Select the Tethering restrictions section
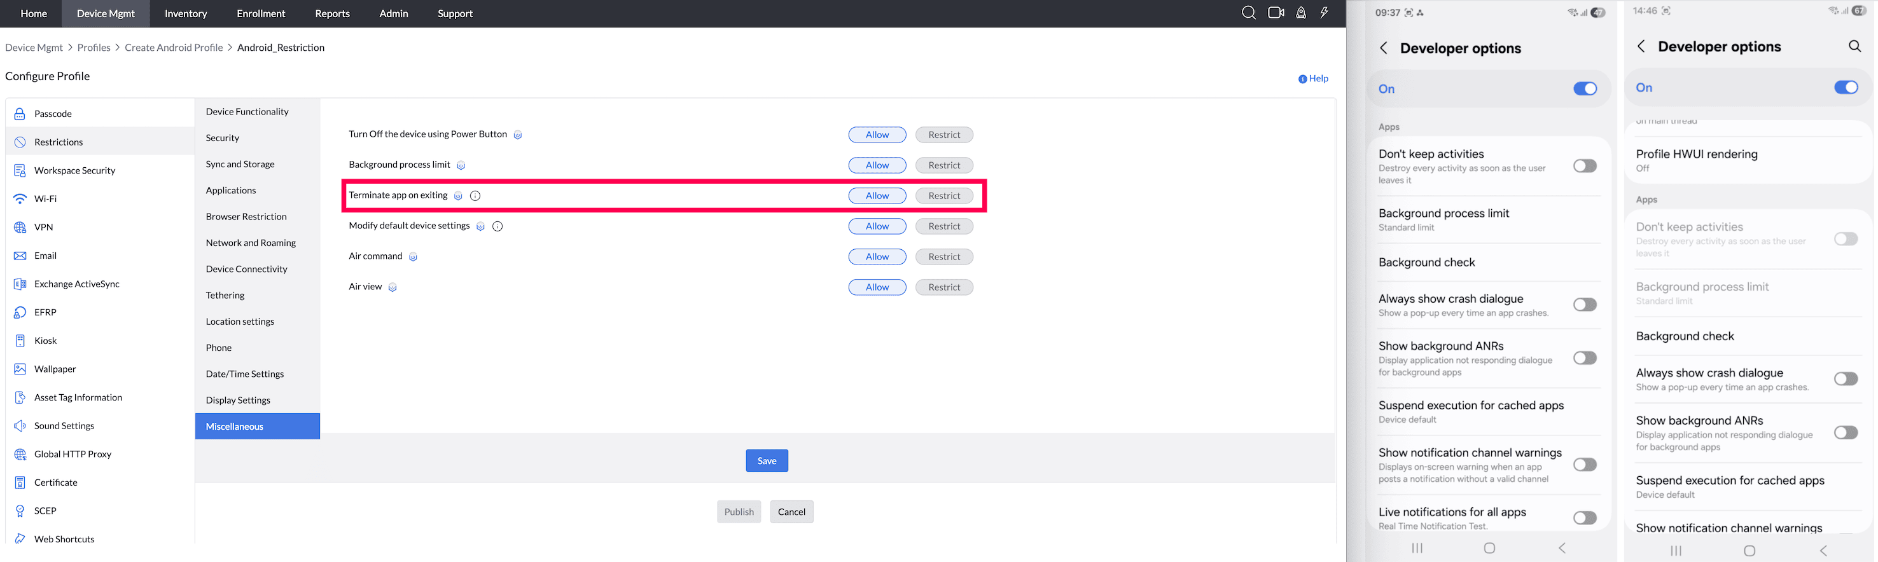 [258, 295]
